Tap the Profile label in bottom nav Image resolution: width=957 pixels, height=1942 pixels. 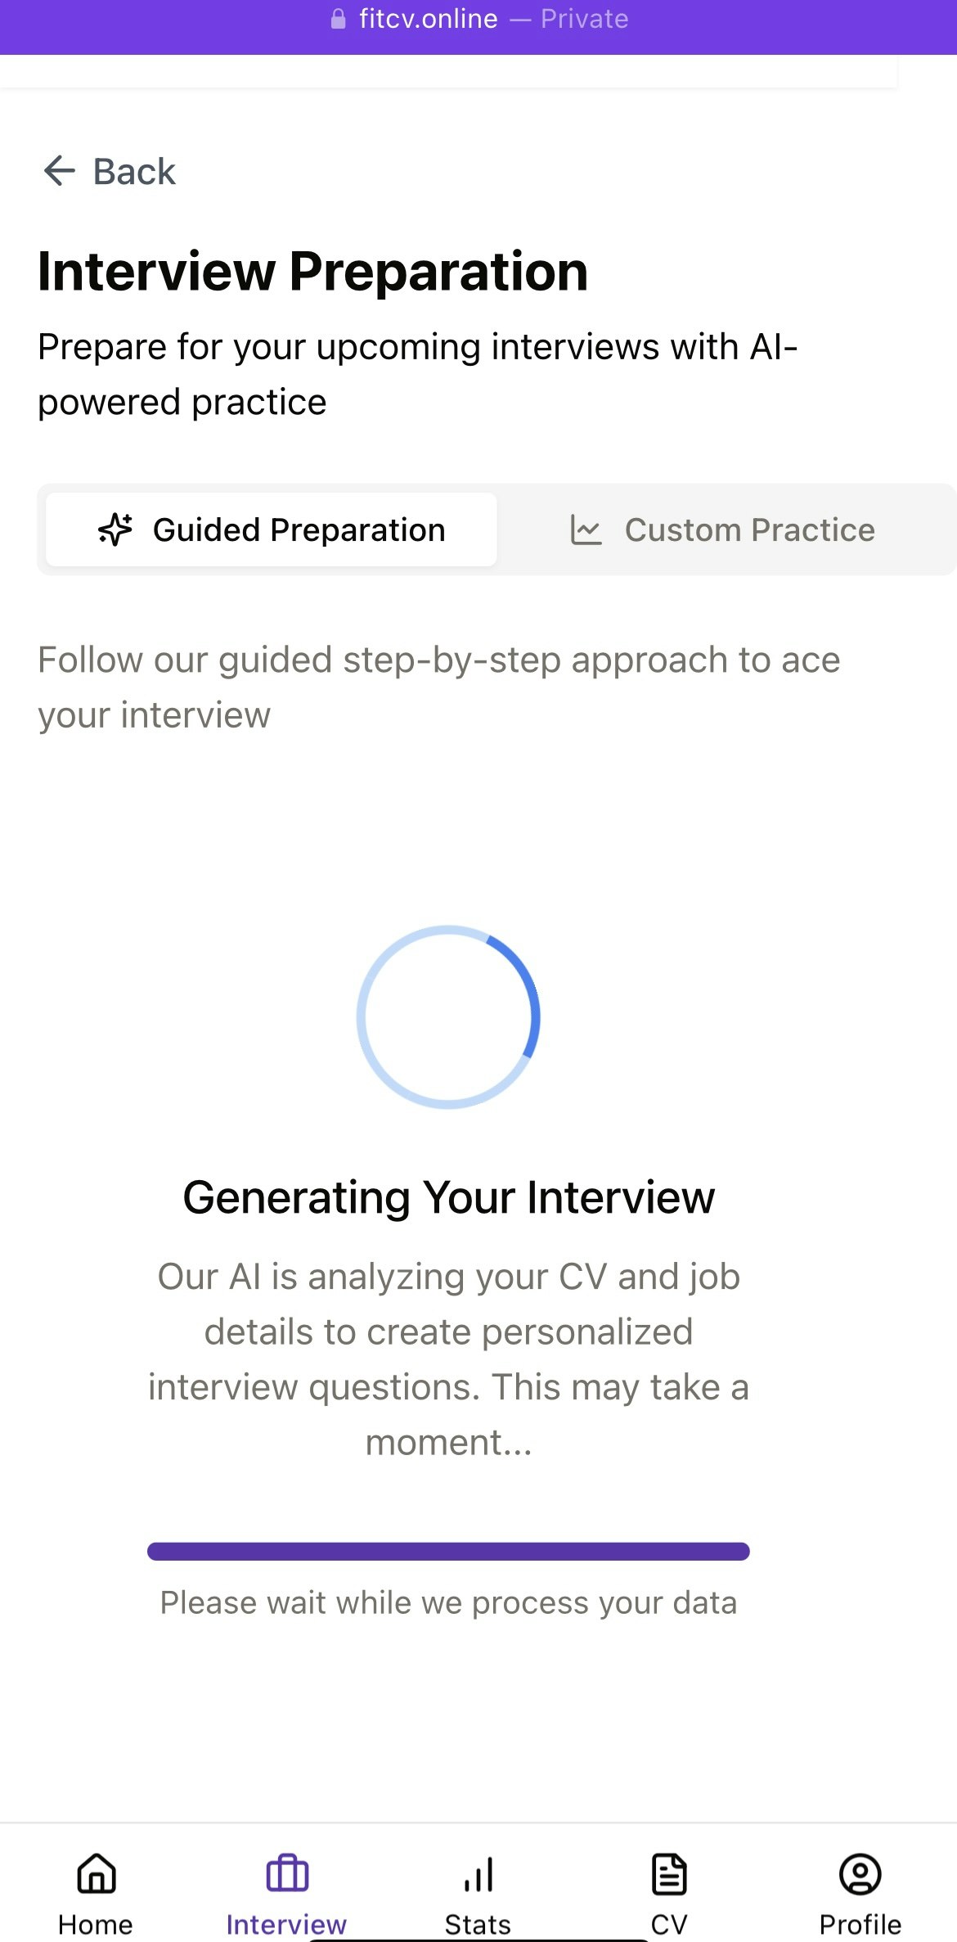860,1924
